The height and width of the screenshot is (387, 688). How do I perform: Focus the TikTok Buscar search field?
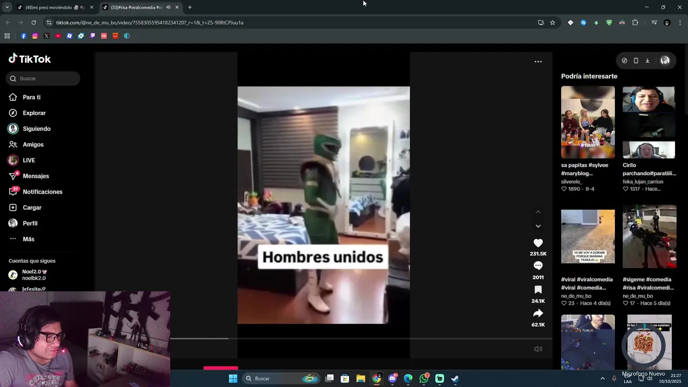tap(43, 78)
